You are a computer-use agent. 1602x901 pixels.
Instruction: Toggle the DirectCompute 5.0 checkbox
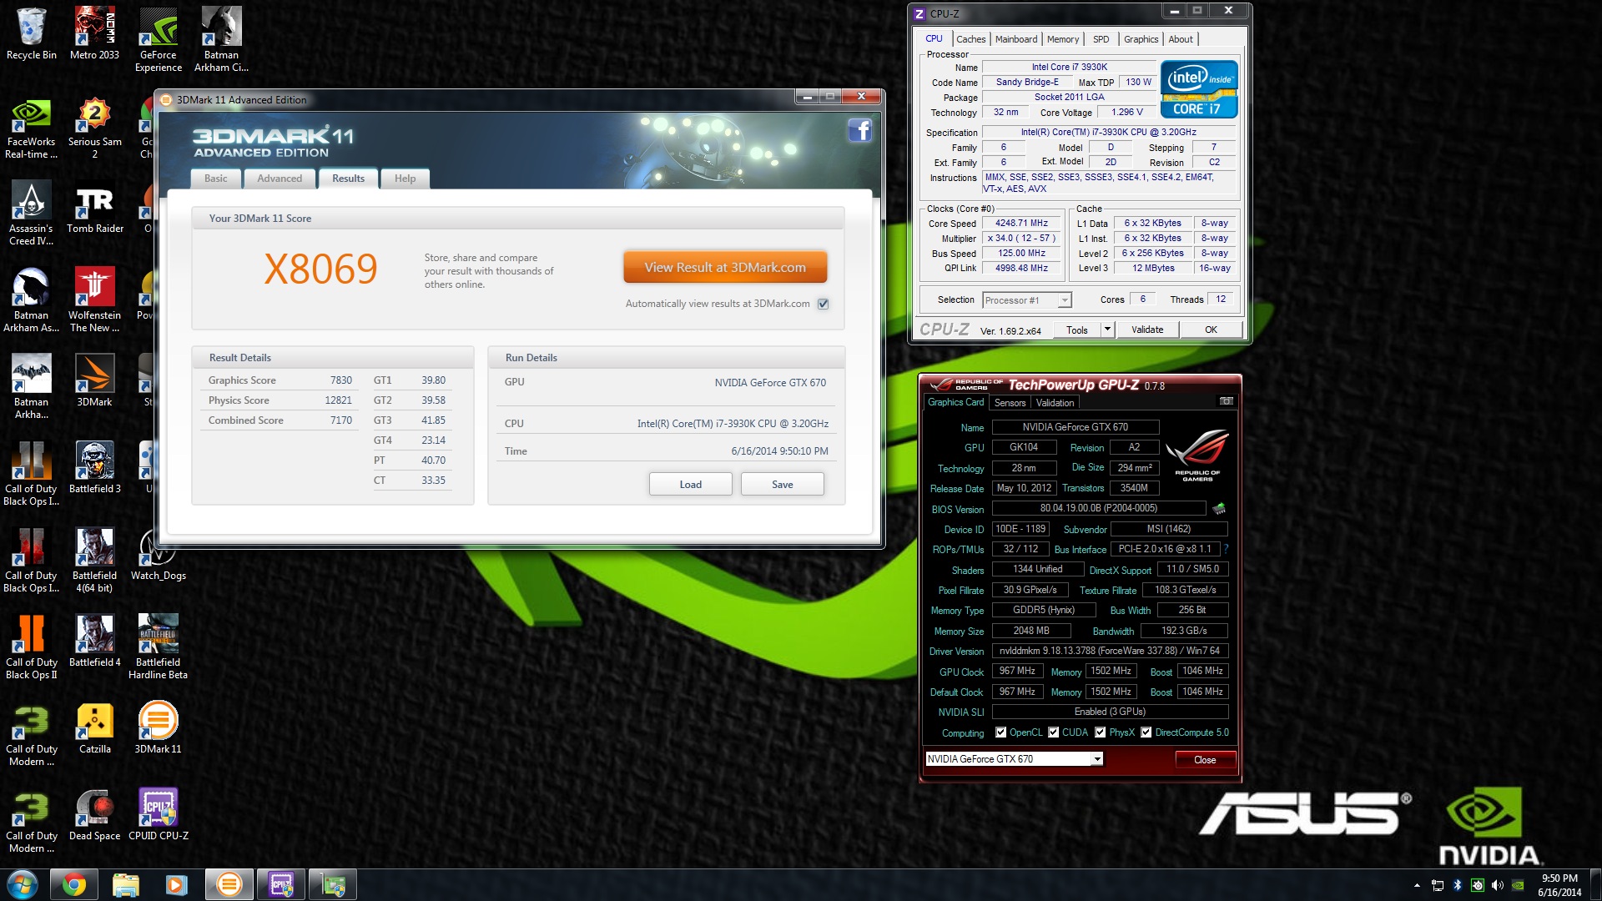point(1146,732)
